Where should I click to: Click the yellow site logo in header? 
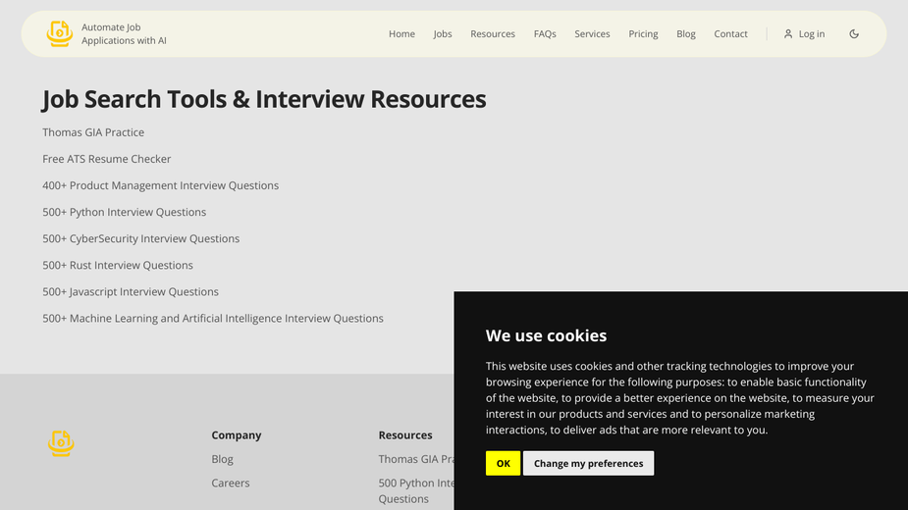(x=60, y=33)
